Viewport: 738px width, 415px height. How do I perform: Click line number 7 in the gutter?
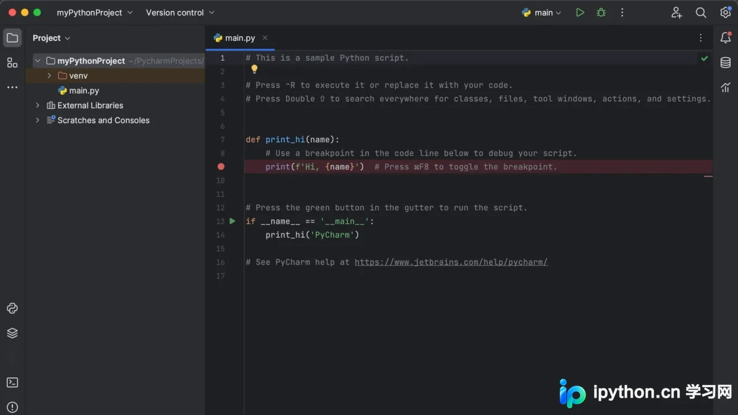coord(223,140)
